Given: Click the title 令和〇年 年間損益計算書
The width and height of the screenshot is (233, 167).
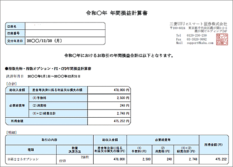Looking at the screenshot, I should click(117, 13).
